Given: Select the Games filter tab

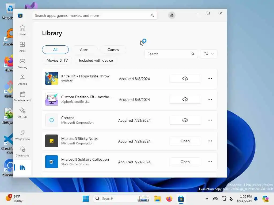Looking at the screenshot, I should pos(113,50).
